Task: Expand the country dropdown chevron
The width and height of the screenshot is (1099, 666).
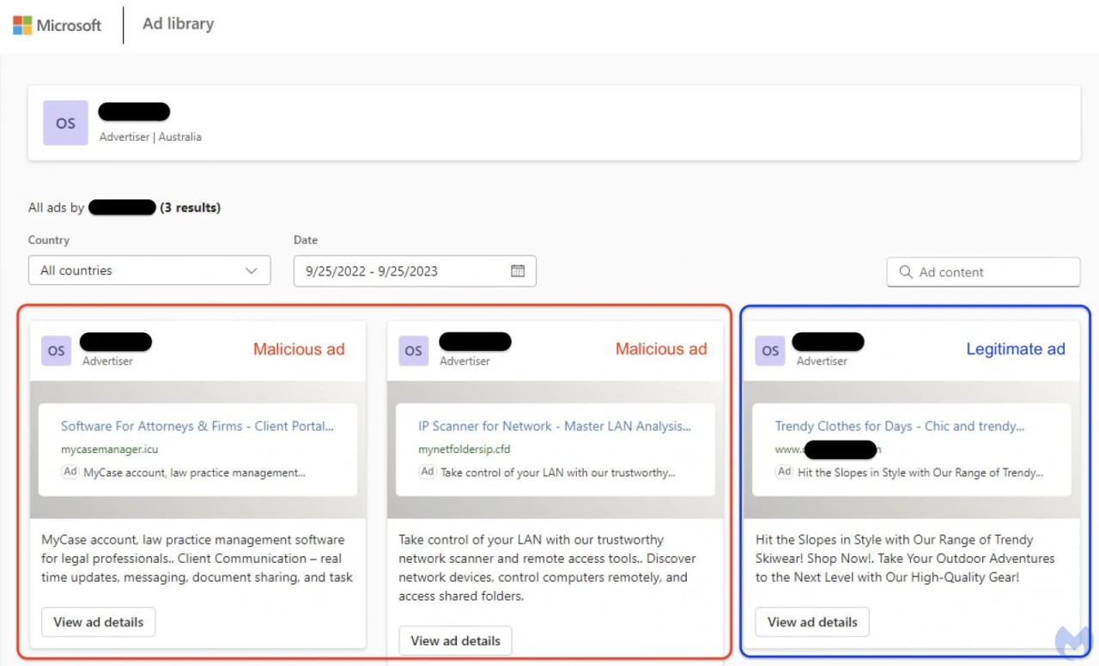Action: point(251,270)
